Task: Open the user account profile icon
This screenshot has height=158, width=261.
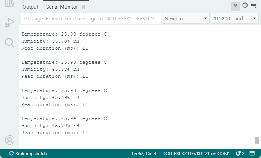Action: pos(10,140)
